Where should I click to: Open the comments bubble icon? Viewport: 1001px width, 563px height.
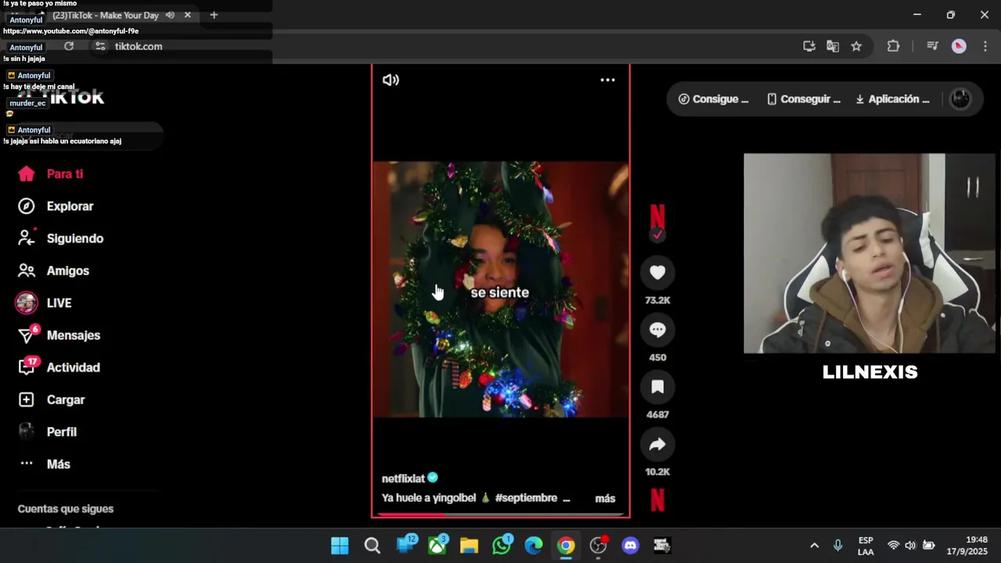(x=658, y=329)
